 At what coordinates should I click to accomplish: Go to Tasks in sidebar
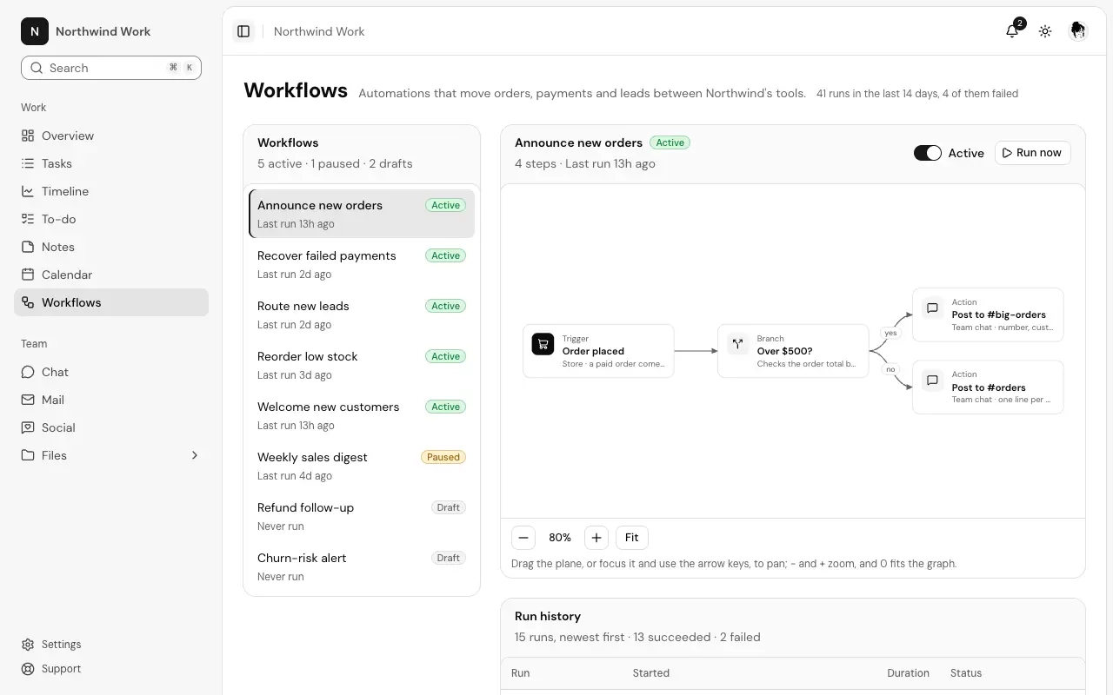[111, 163]
